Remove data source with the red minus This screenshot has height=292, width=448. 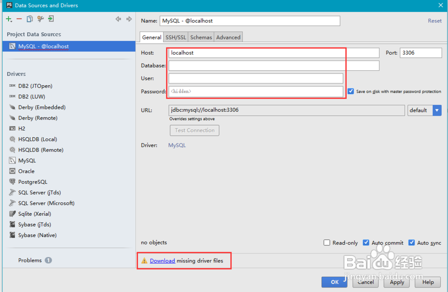19,19
